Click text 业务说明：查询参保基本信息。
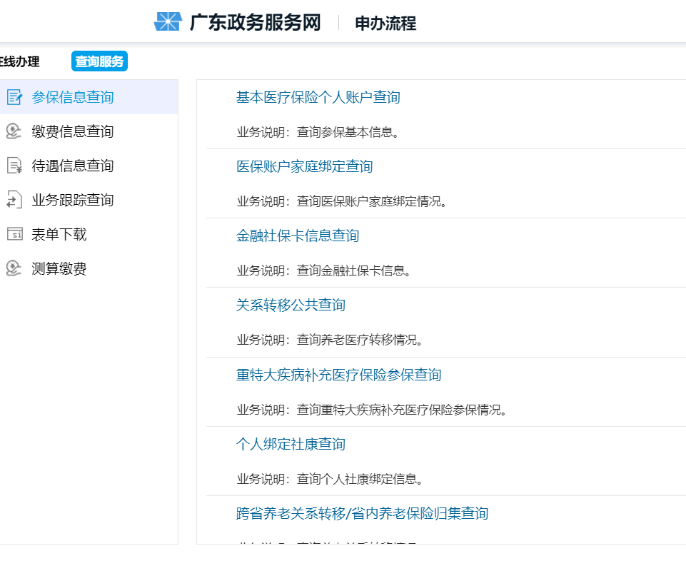This screenshot has height=561, width=686. click(318, 132)
